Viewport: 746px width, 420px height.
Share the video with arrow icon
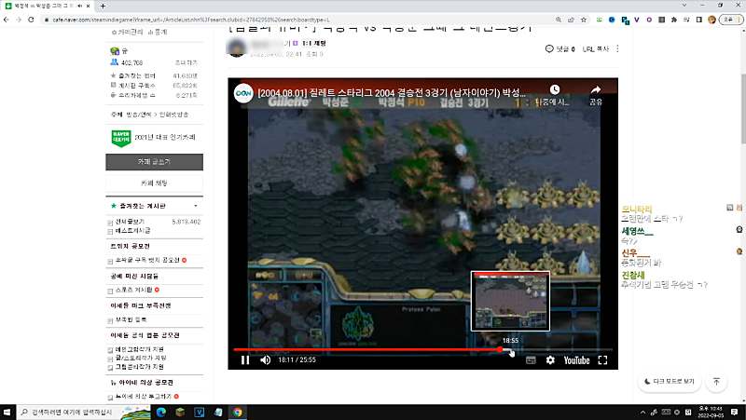click(596, 89)
